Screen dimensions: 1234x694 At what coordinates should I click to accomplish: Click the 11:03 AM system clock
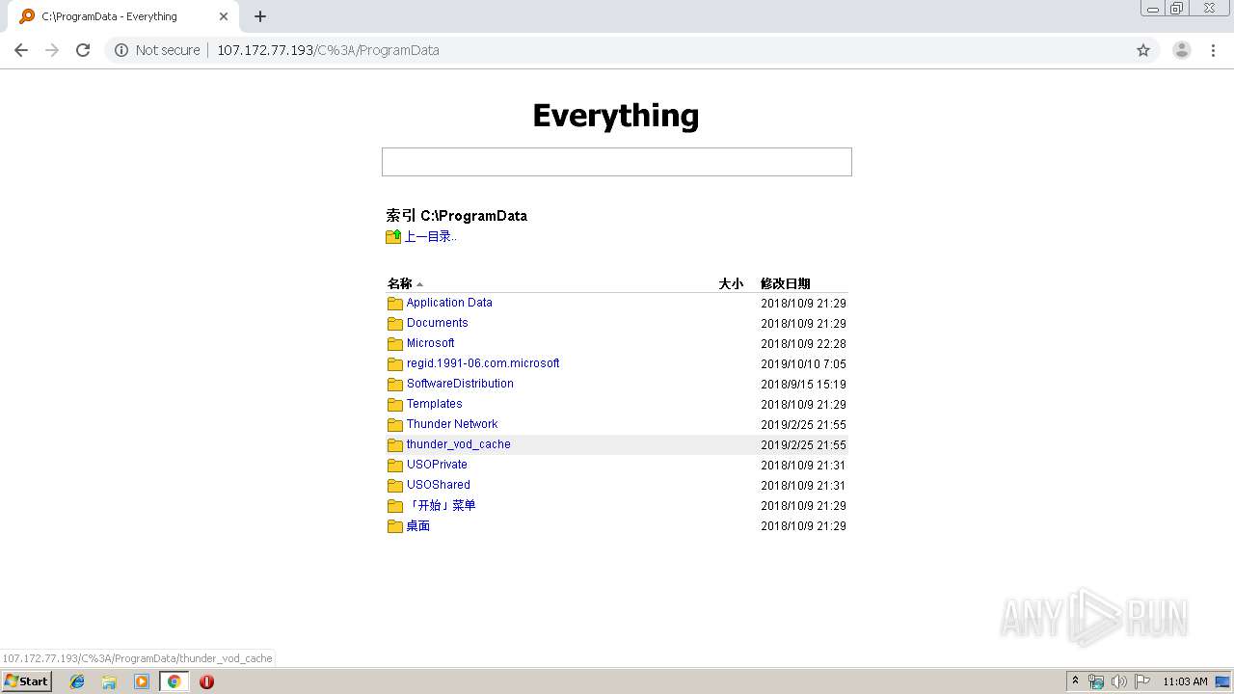(1185, 681)
